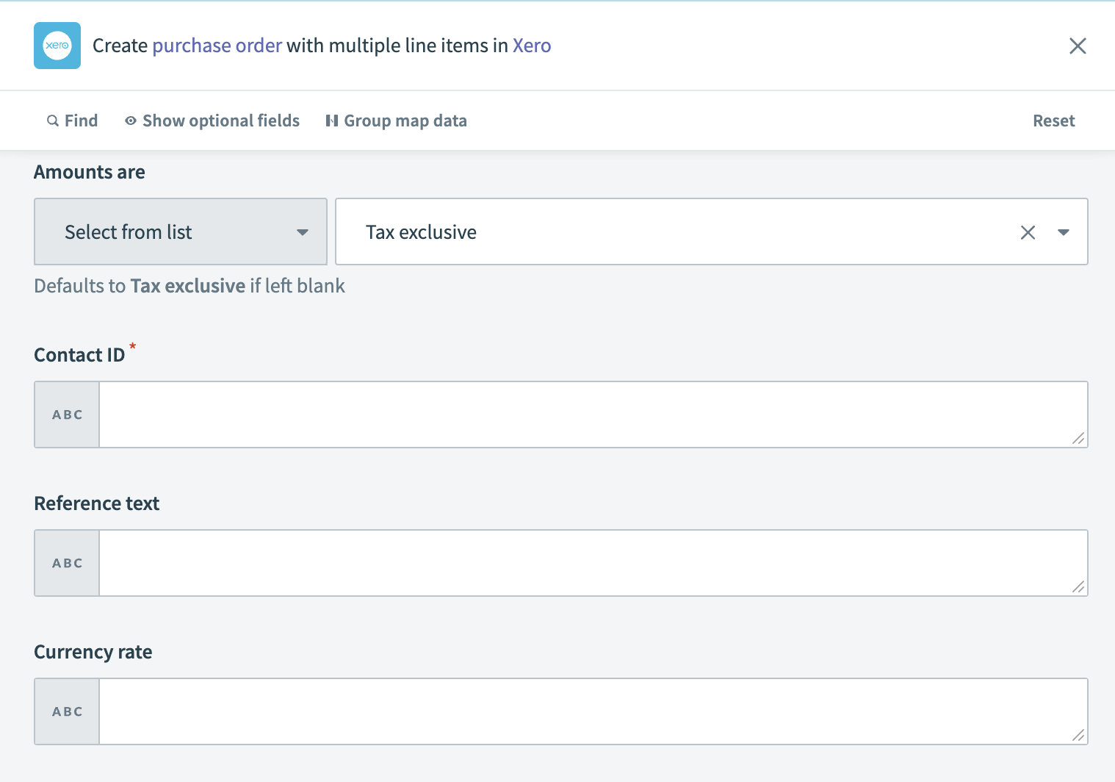1115x782 pixels.
Task: Click Reset to clear the form
Action: [x=1053, y=120]
